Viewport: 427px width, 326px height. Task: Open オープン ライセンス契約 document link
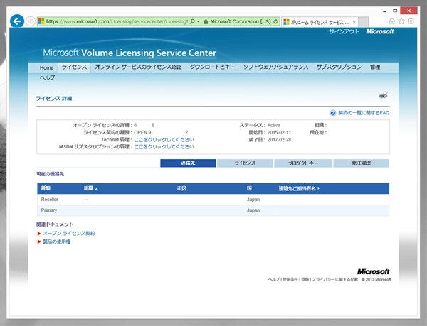point(68,234)
